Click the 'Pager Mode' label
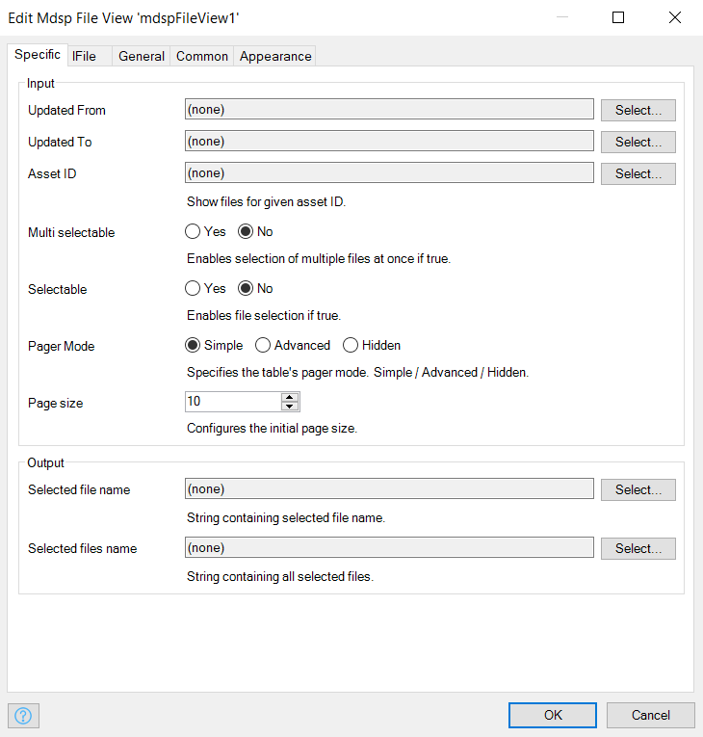This screenshot has height=737, width=703. (x=61, y=347)
